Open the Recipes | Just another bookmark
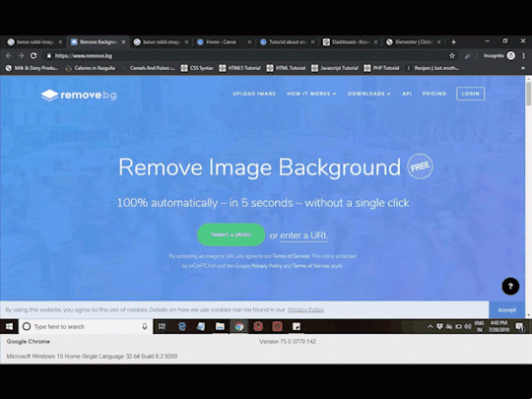 coord(432,68)
